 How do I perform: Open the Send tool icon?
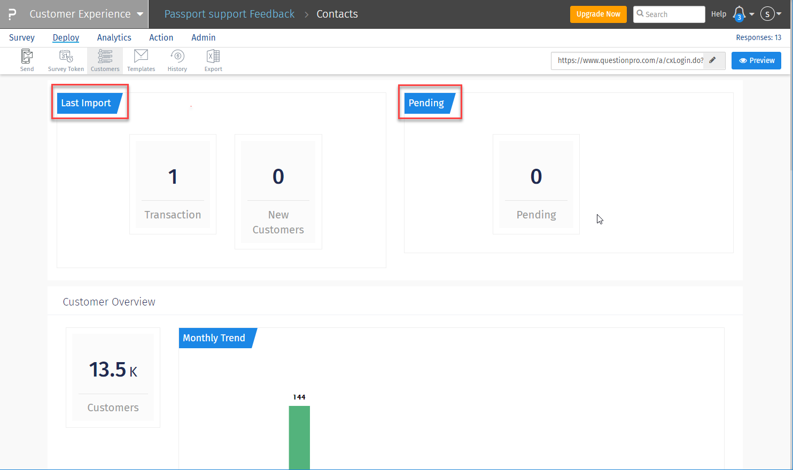[x=27, y=56]
